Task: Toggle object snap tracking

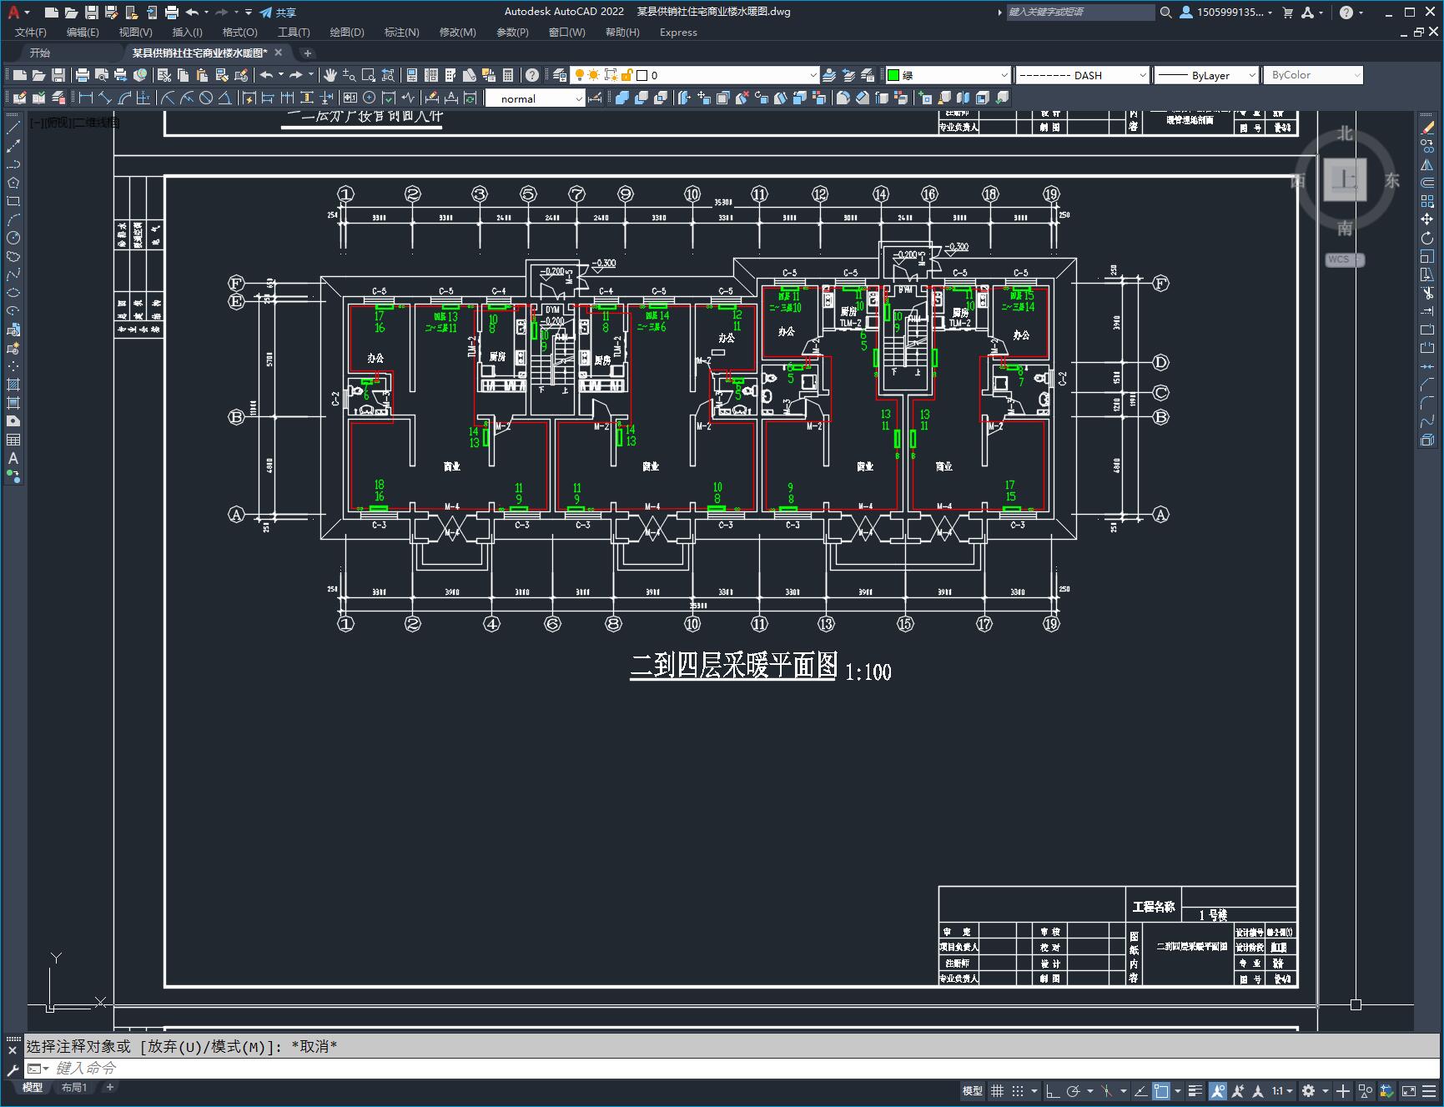Action: pos(1140,1091)
